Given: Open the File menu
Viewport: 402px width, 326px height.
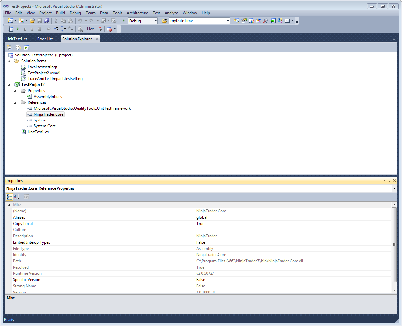Looking at the screenshot, I should (x=8, y=13).
